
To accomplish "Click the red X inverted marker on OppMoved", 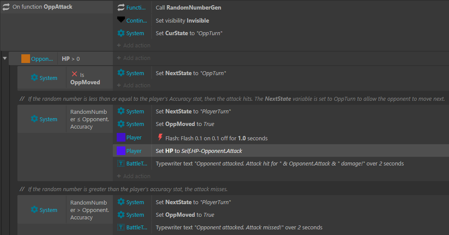I will point(74,74).
